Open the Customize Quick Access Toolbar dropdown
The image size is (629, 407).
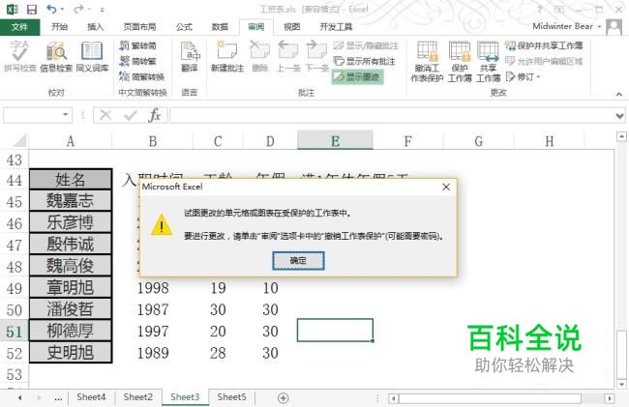pos(103,10)
